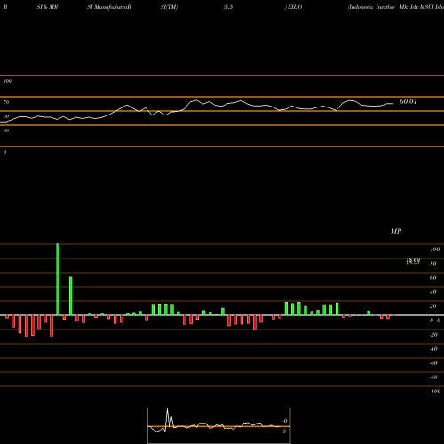Viewport: 444px width, 444px height.
Task: Click the 100 label on the MR axis
Action: coord(434,250)
